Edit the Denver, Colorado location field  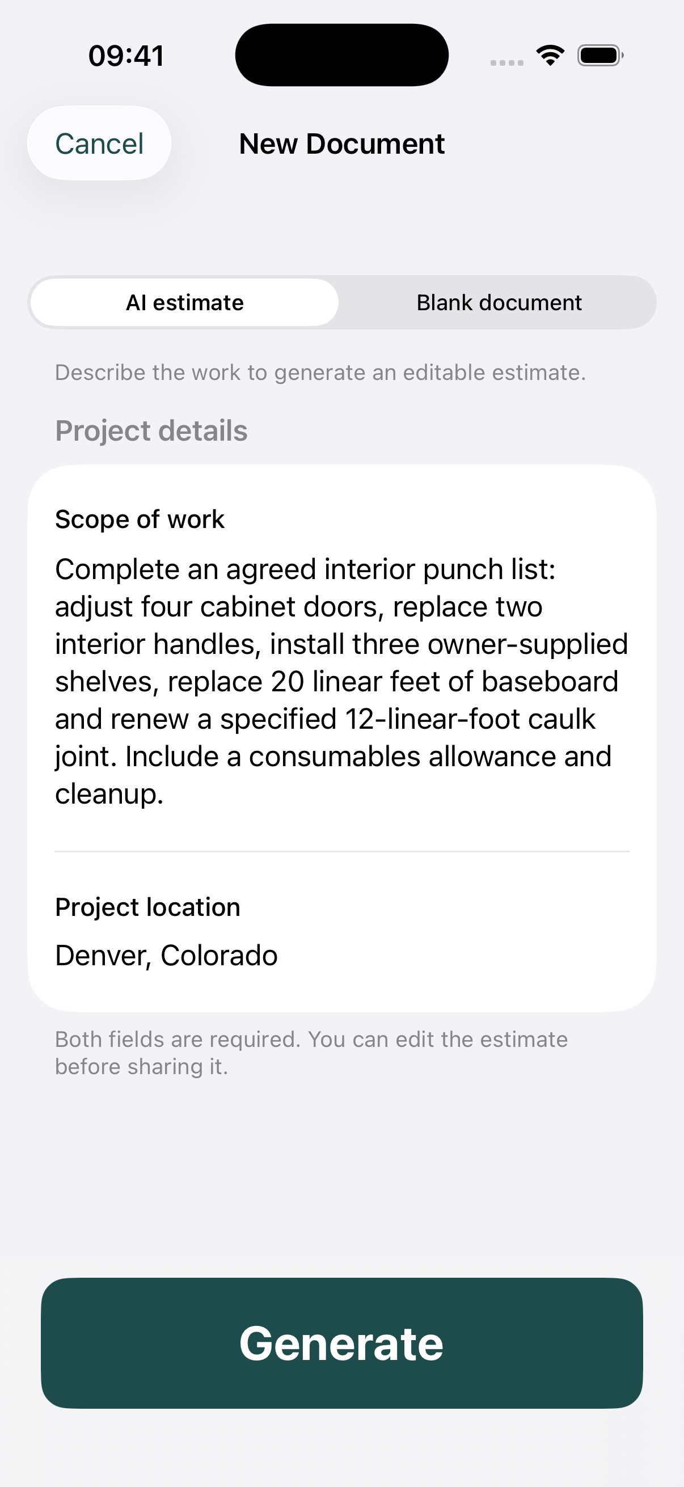click(341, 956)
